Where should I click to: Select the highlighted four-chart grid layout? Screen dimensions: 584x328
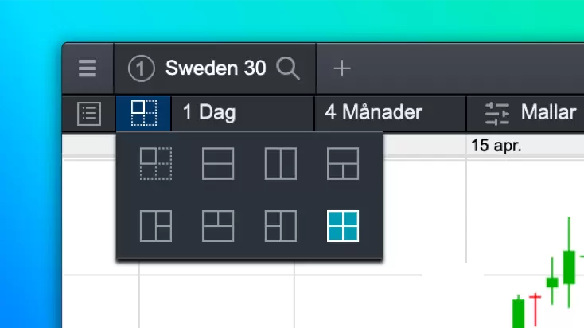343,225
